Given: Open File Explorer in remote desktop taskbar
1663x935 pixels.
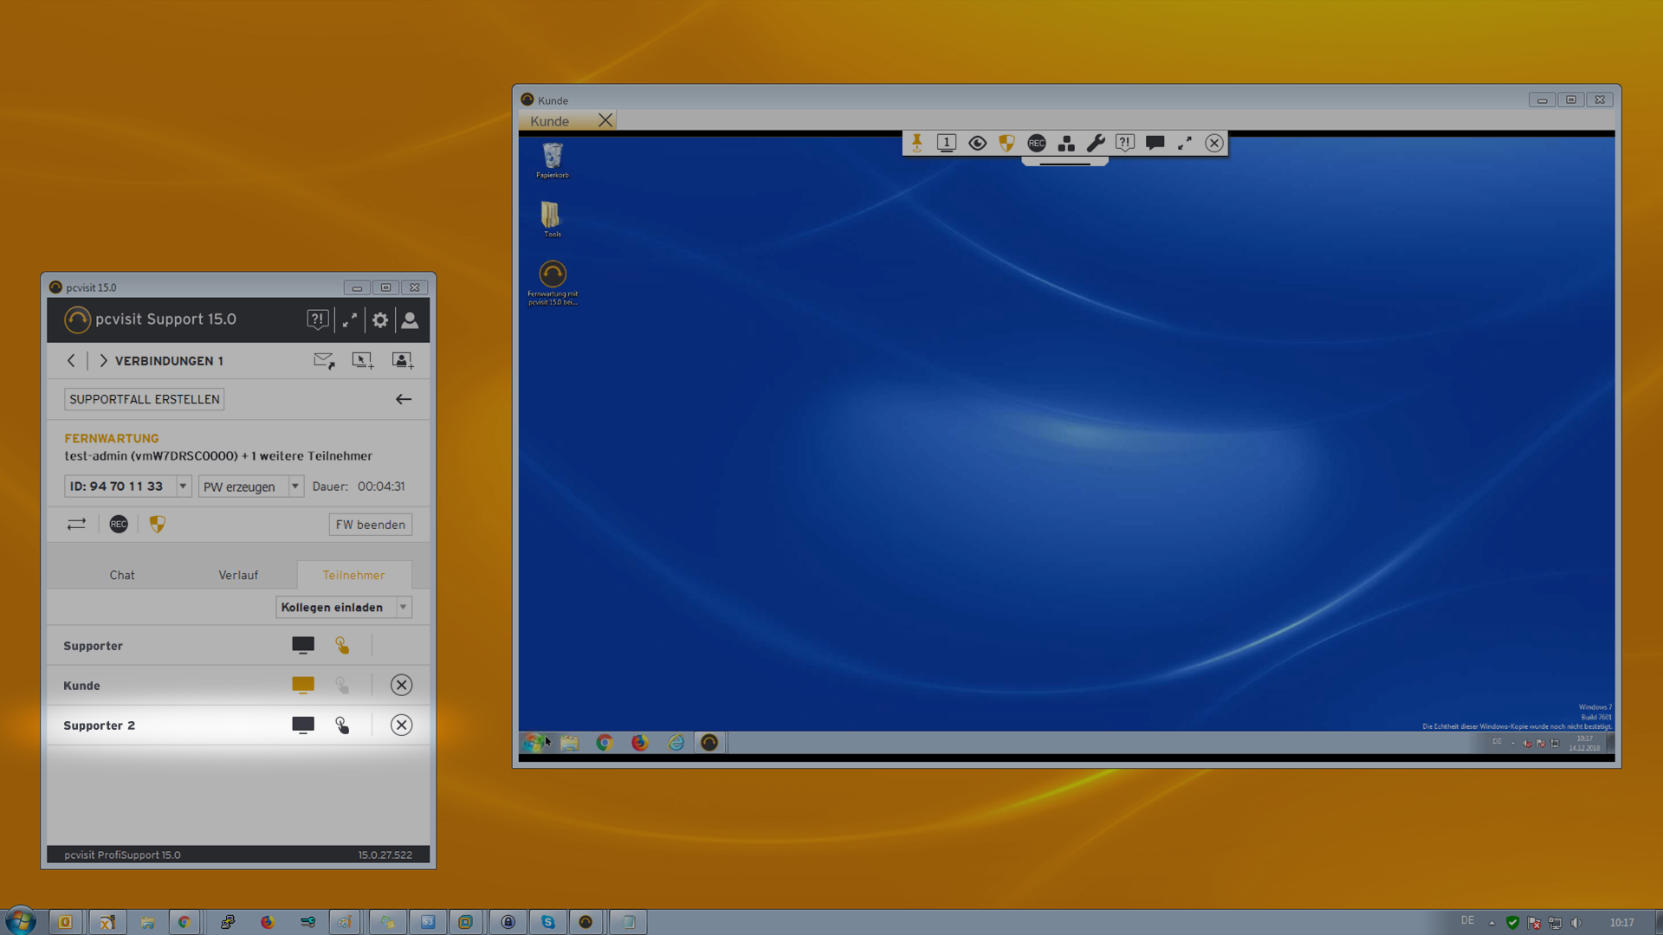Looking at the screenshot, I should click(569, 743).
